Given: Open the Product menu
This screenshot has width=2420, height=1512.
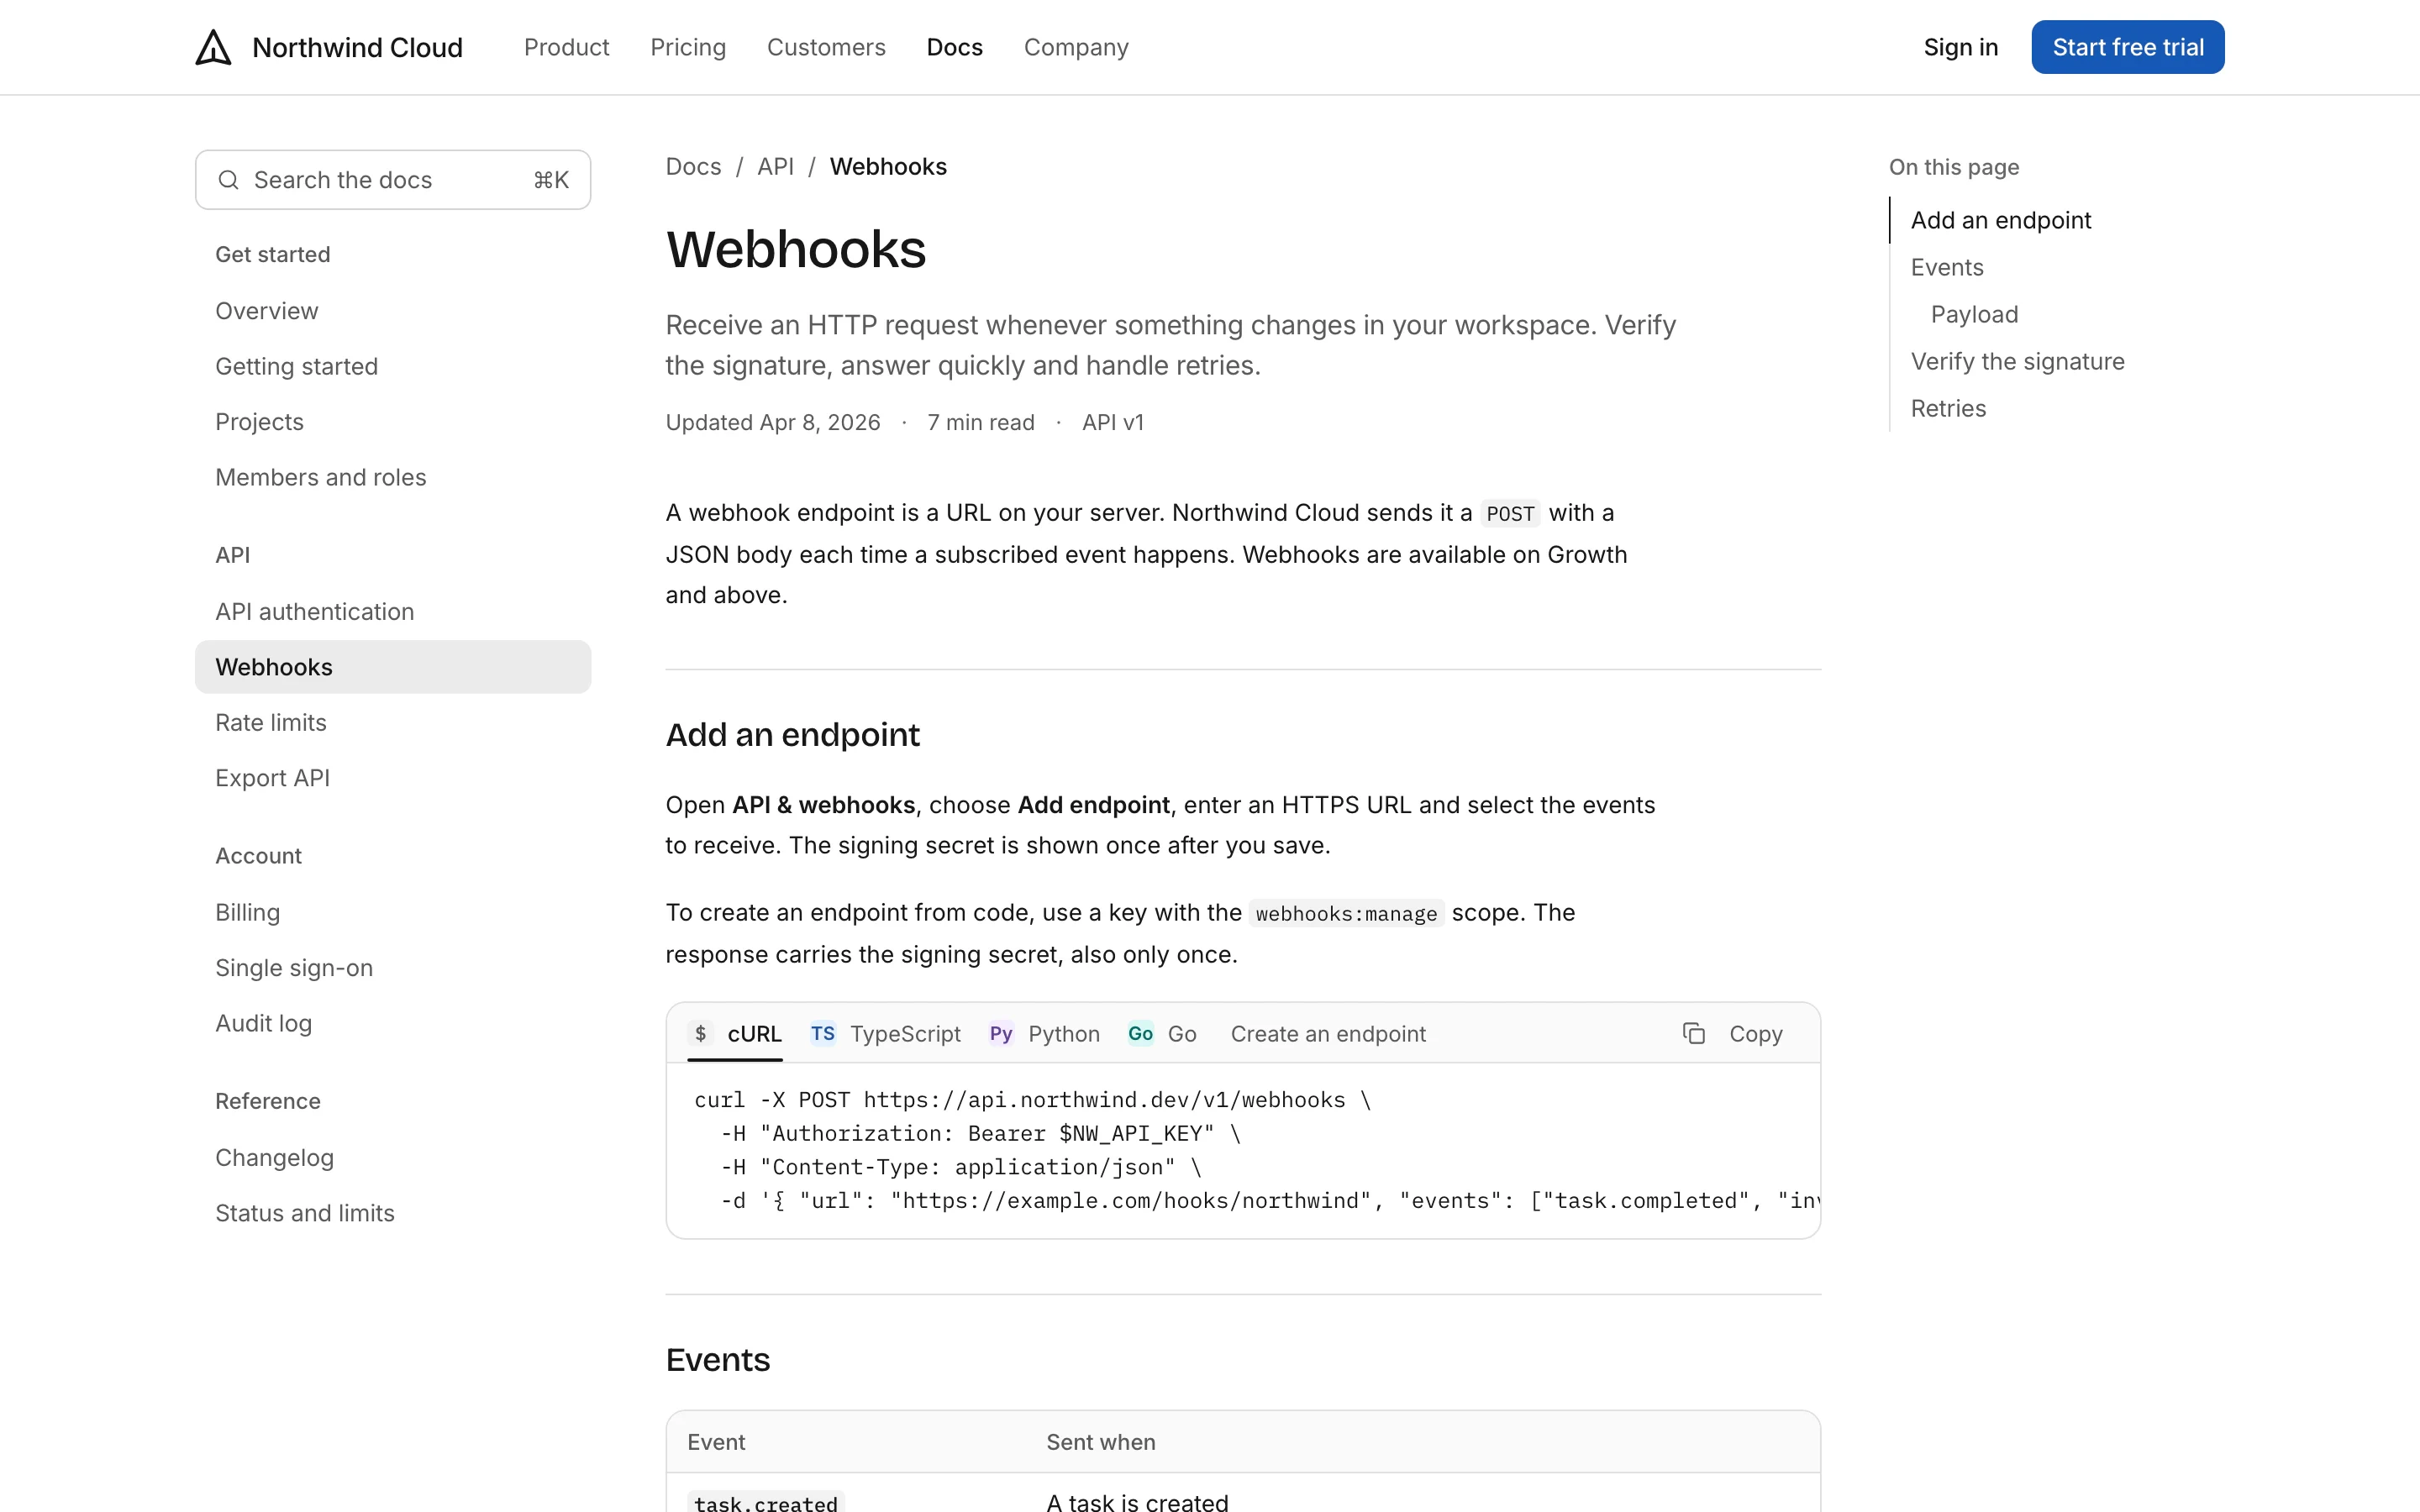Looking at the screenshot, I should (566, 47).
